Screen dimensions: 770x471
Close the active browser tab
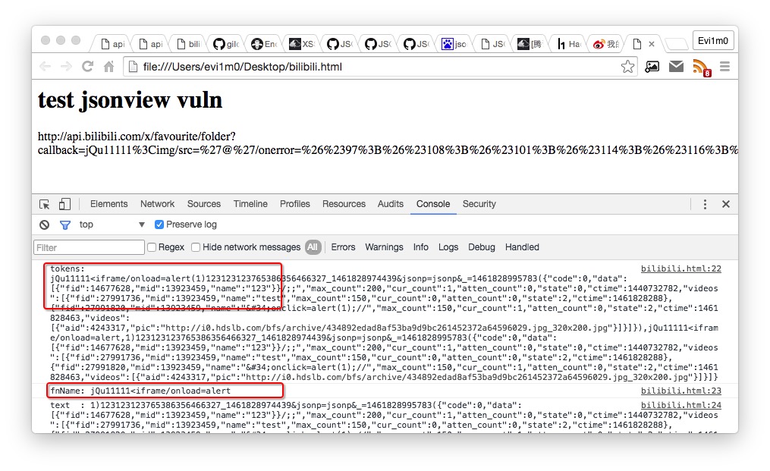(x=652, y=44)
